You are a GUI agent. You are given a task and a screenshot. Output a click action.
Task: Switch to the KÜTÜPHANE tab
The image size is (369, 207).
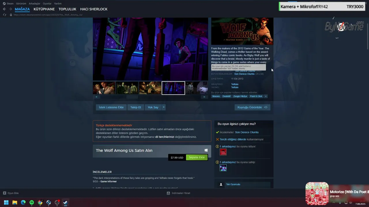[x=44, y=9]
